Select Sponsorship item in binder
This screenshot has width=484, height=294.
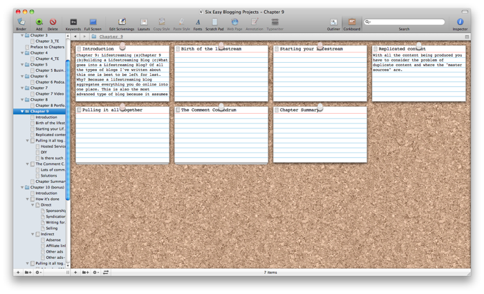point(55,210)
